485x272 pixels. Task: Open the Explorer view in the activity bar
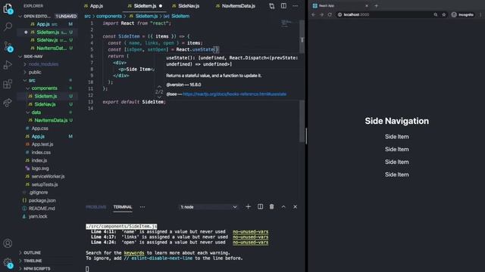point(8,8)
